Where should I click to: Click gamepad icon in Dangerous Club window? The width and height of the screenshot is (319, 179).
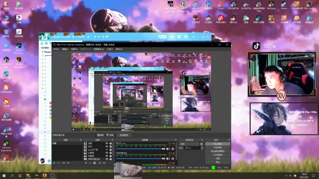(186, 37)
